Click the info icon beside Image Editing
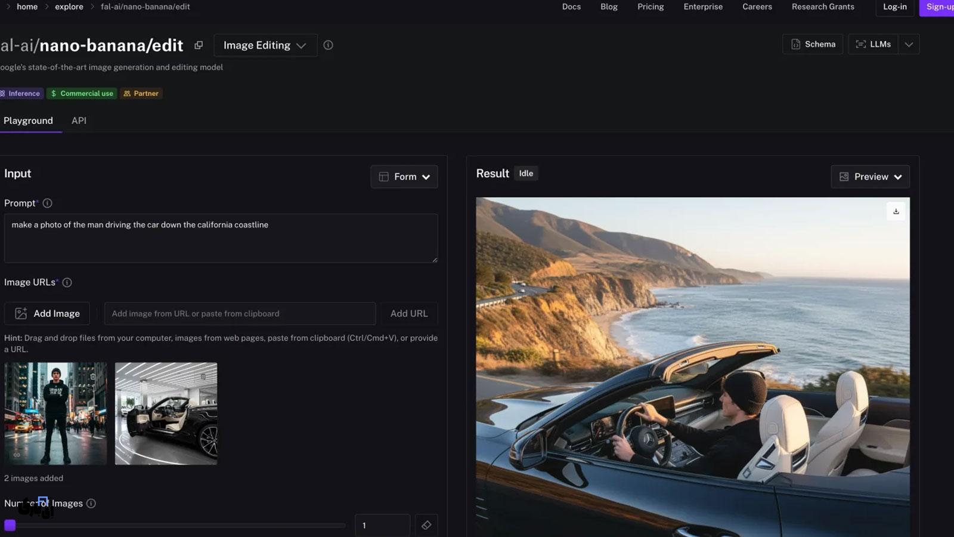 click(328, 45)
